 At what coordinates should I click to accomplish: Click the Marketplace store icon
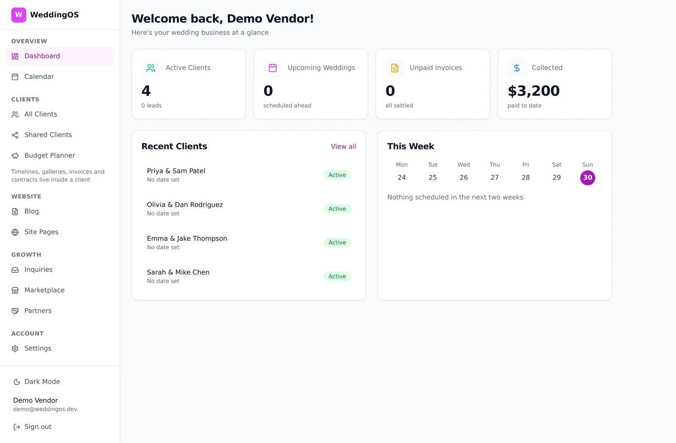(x=15, y=291)
